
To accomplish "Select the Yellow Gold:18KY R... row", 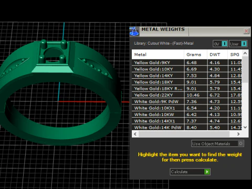I will (x=187, y=89).
